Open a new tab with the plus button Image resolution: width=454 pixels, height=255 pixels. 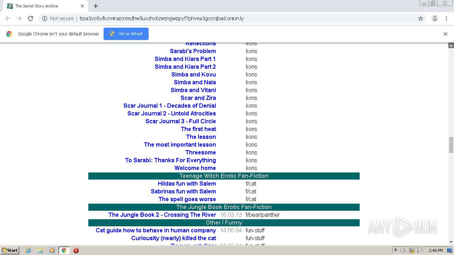point(96,6)
